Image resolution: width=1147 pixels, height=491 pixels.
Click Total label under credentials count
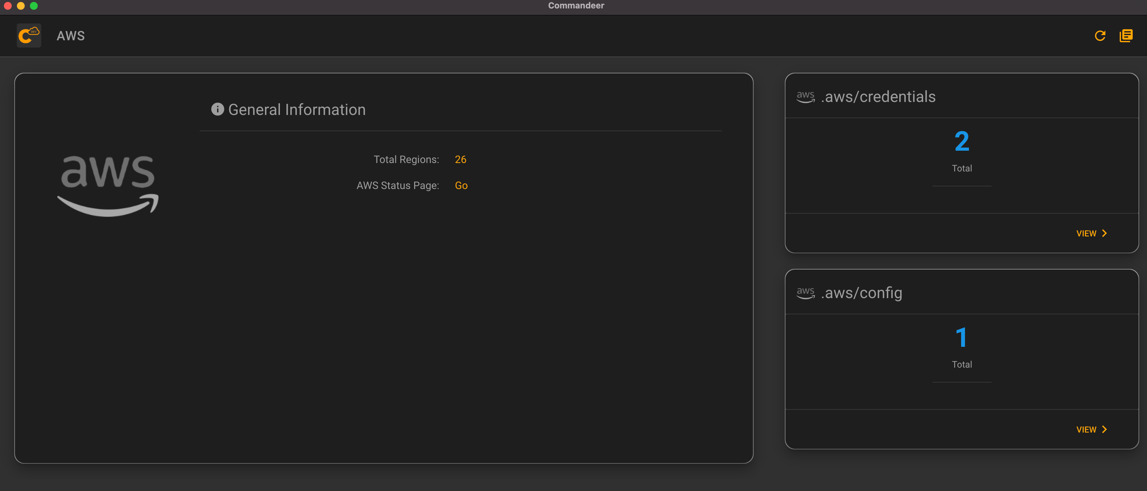pyautogui.click(x=962, y=169)
